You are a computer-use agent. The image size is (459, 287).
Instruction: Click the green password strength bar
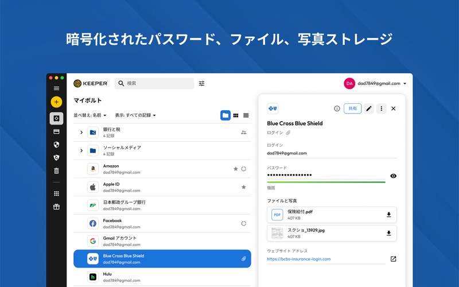326,182
